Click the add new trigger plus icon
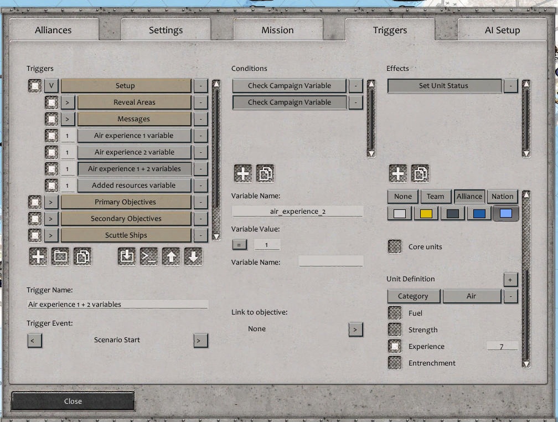The image size is (558, 422). point(38,256)
